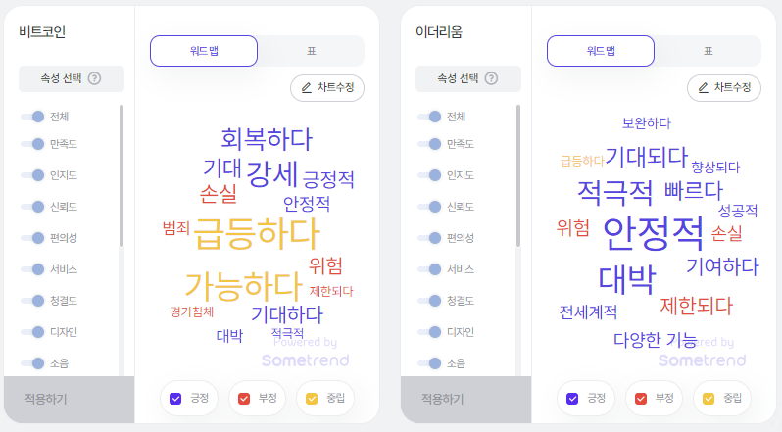Uncheck the 긍정 checkbox under the Ethereum word cloud

pos(572,399)
